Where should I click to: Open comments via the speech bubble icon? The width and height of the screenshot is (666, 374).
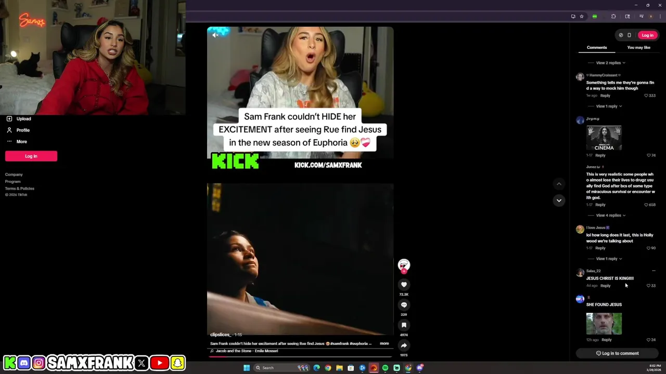tap(404, 305)
